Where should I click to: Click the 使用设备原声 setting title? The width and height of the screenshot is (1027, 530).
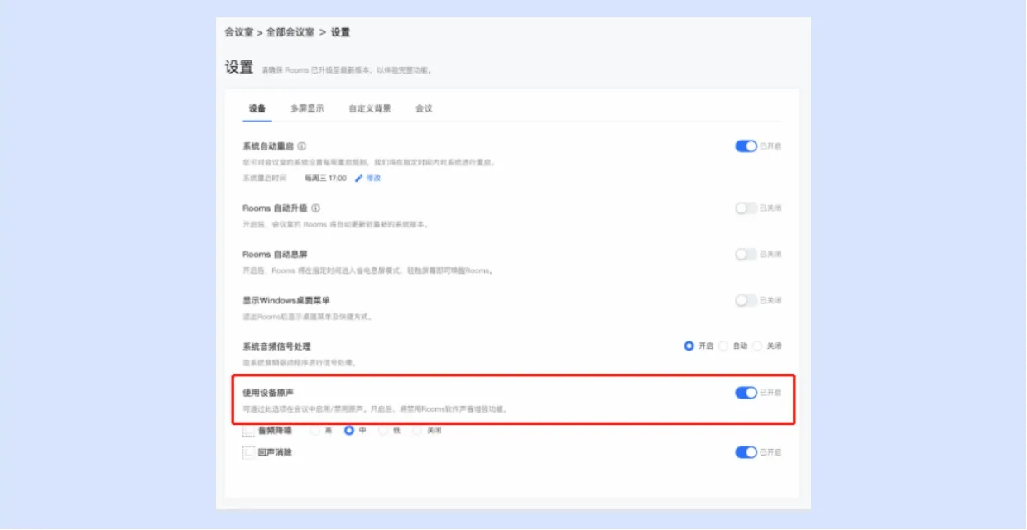pyautogui.click(x=268, y=393)
